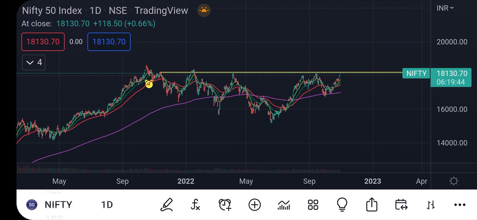The image size is (477, 220).
Task: Click the 16000.00 price axis label
Action: [x=451, y=109]
